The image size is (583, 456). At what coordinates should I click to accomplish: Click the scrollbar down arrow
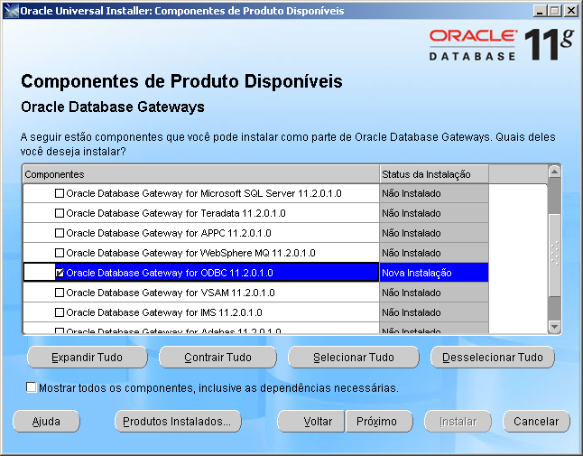[554, 327]
